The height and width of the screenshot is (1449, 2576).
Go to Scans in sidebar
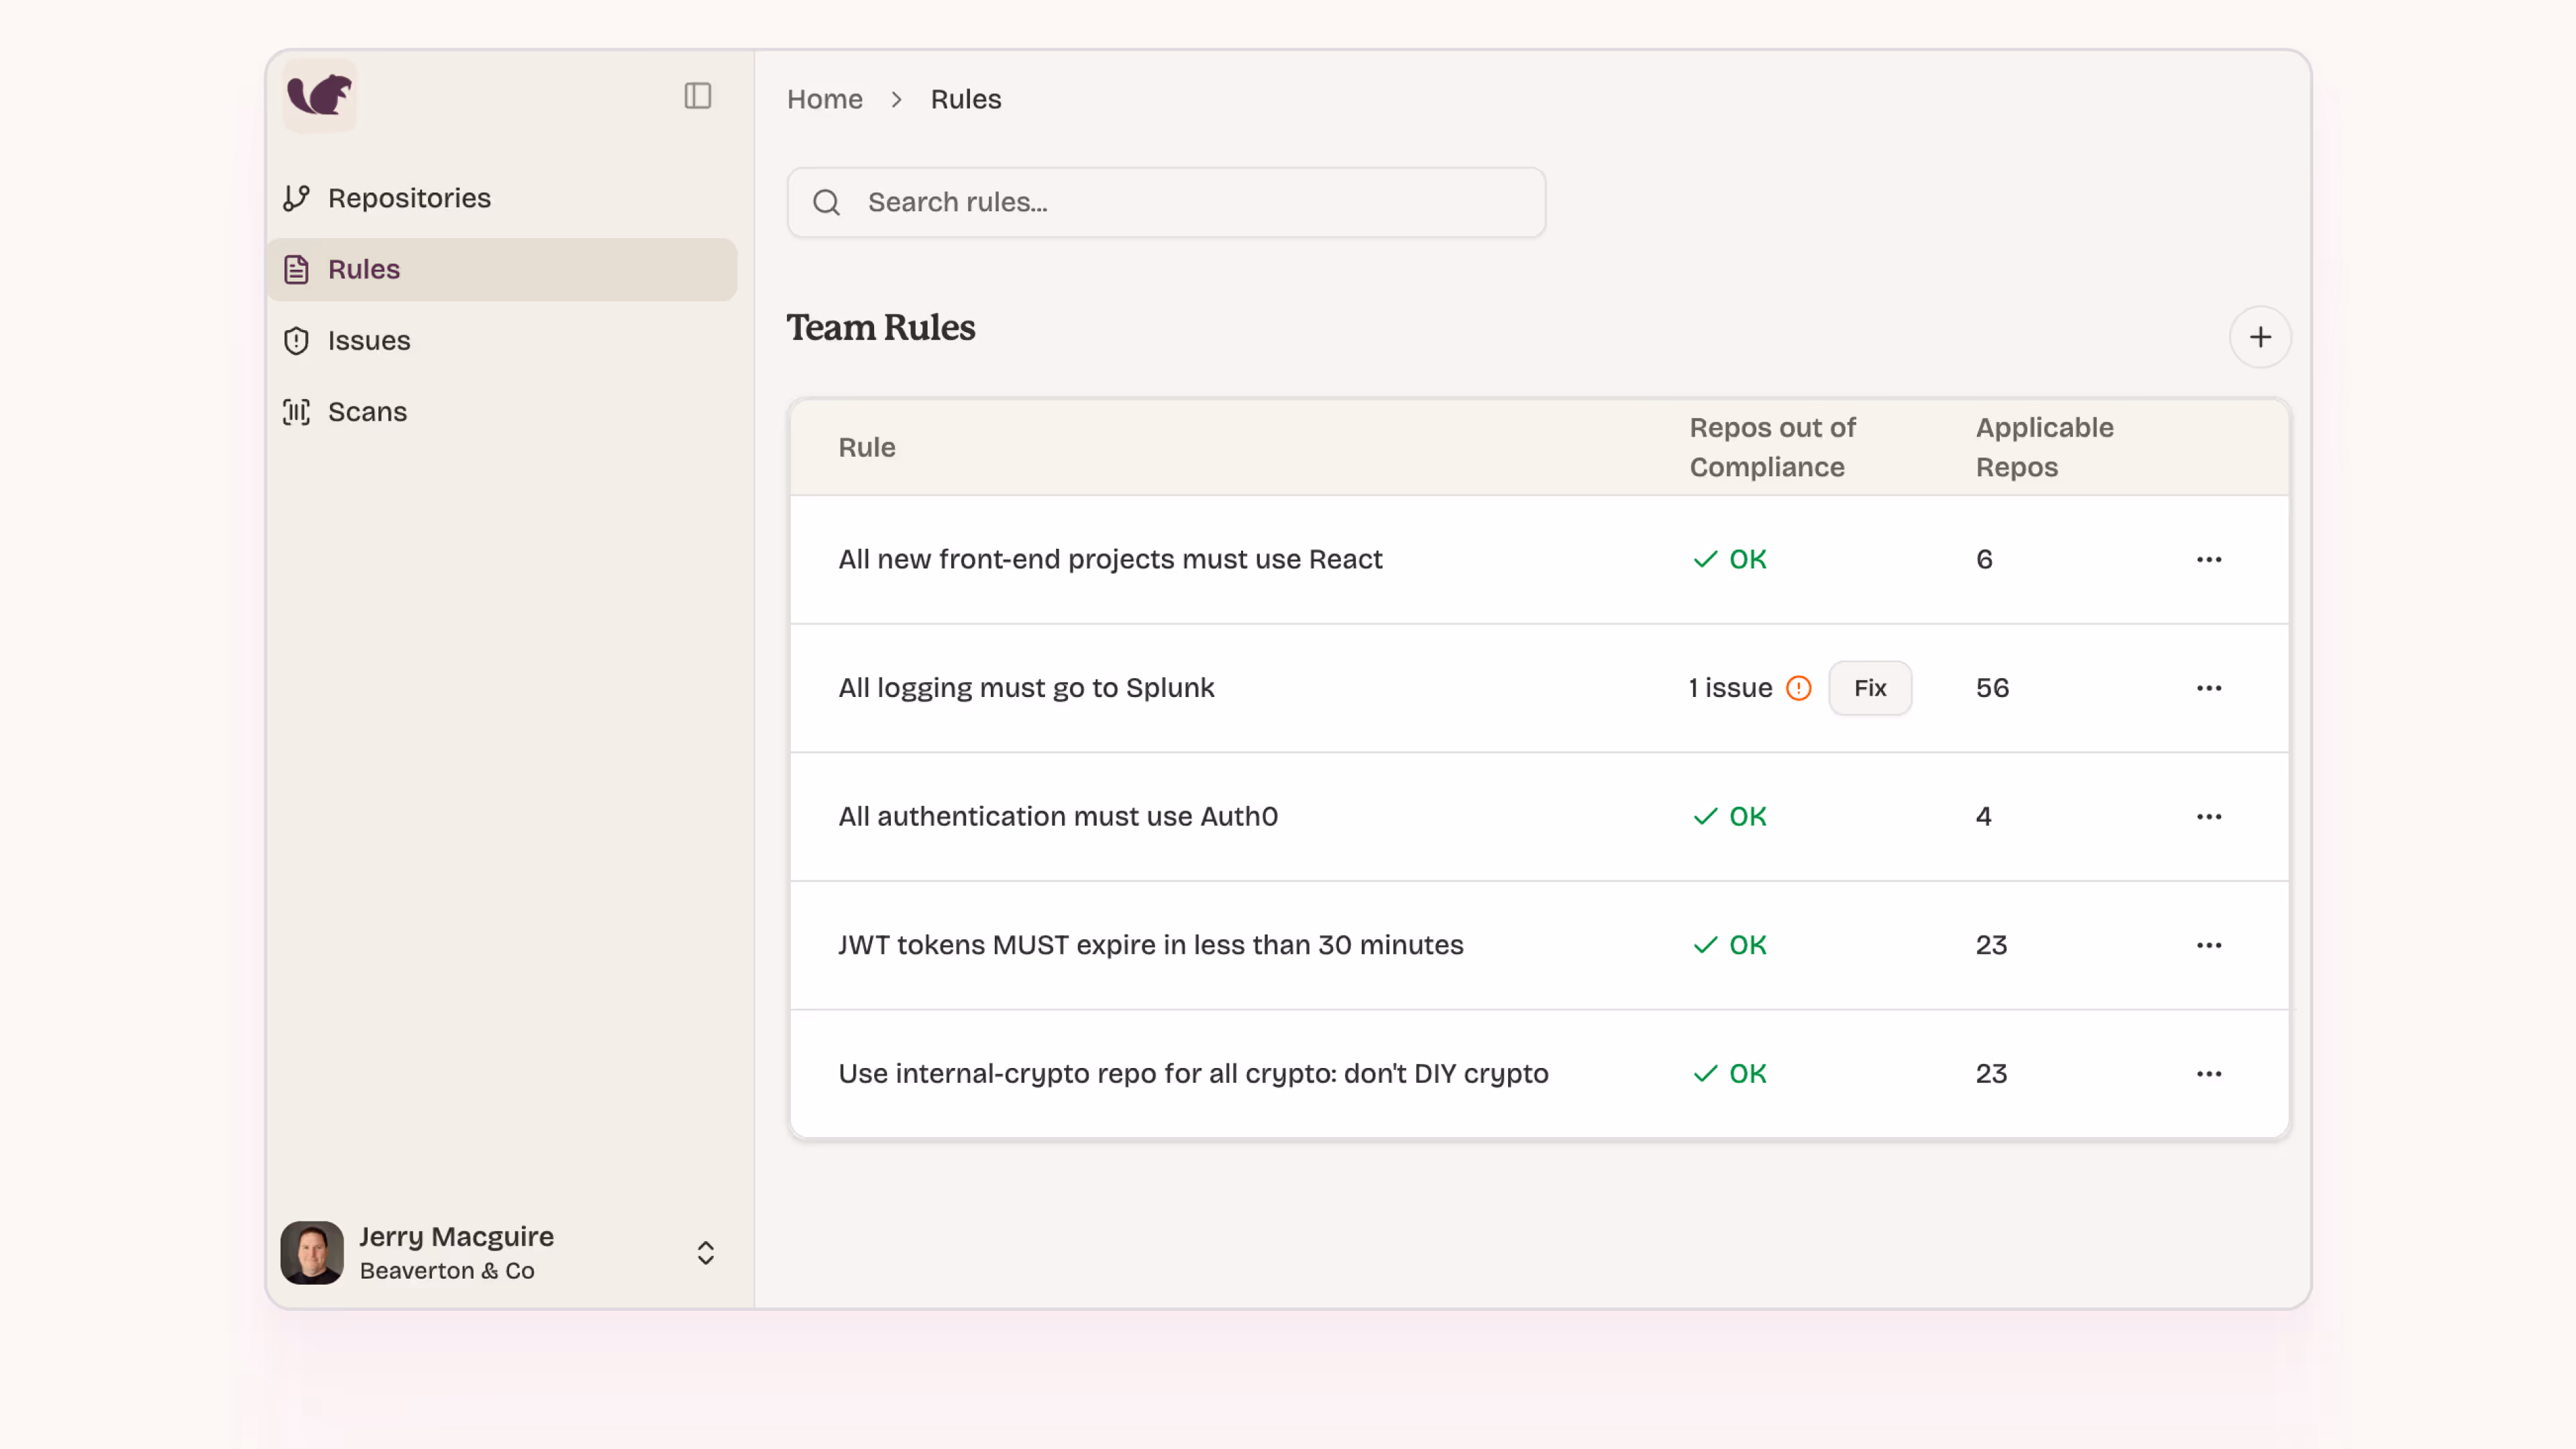[x=366, y=412]
